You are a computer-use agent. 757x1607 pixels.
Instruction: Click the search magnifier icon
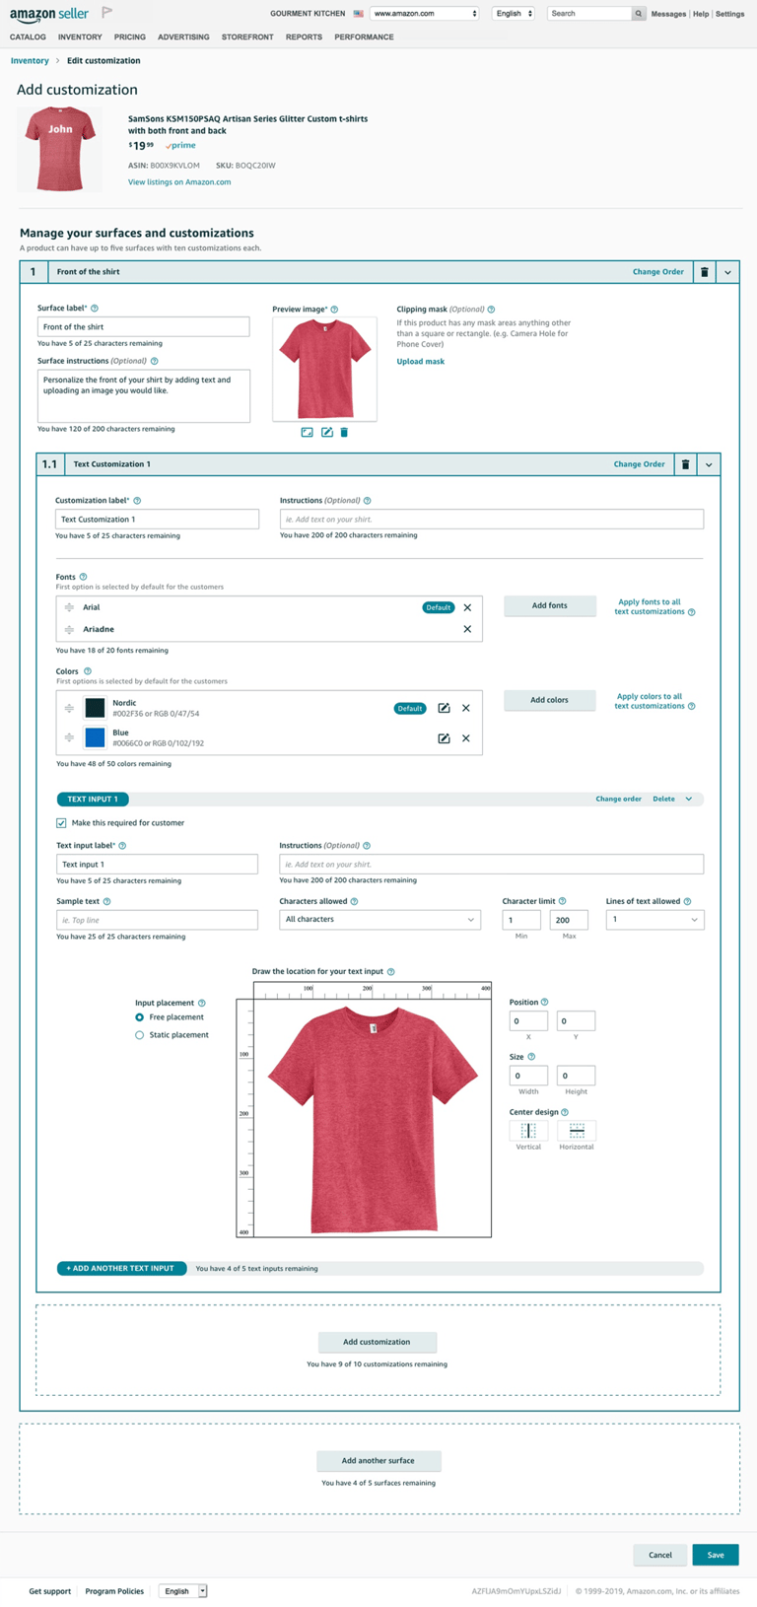639,14
